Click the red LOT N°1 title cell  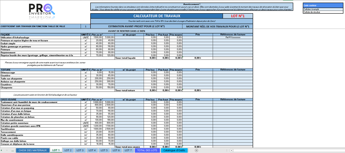click(x=238, y=16)
